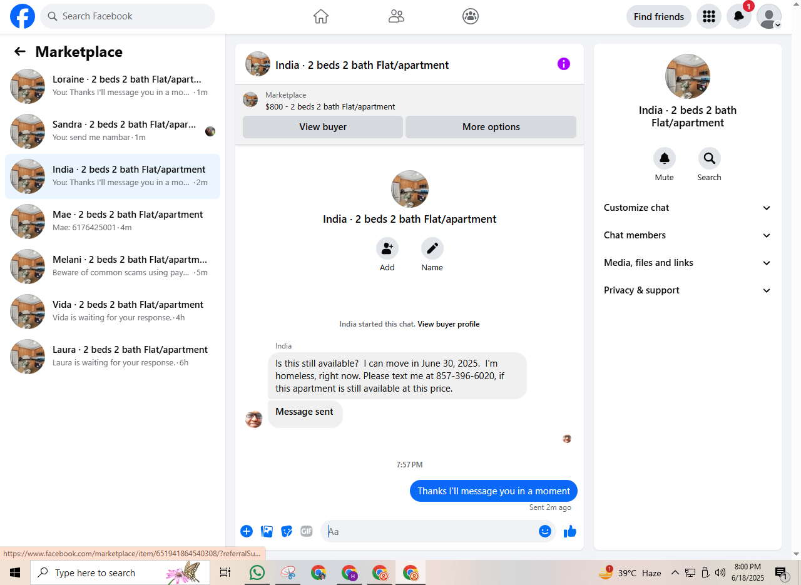Expand Chat members section

click(x=688, y=235)
